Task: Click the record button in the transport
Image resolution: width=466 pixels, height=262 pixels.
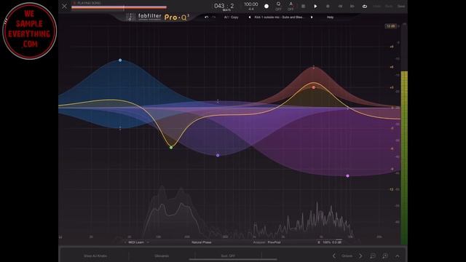Action: coord(266,6)
